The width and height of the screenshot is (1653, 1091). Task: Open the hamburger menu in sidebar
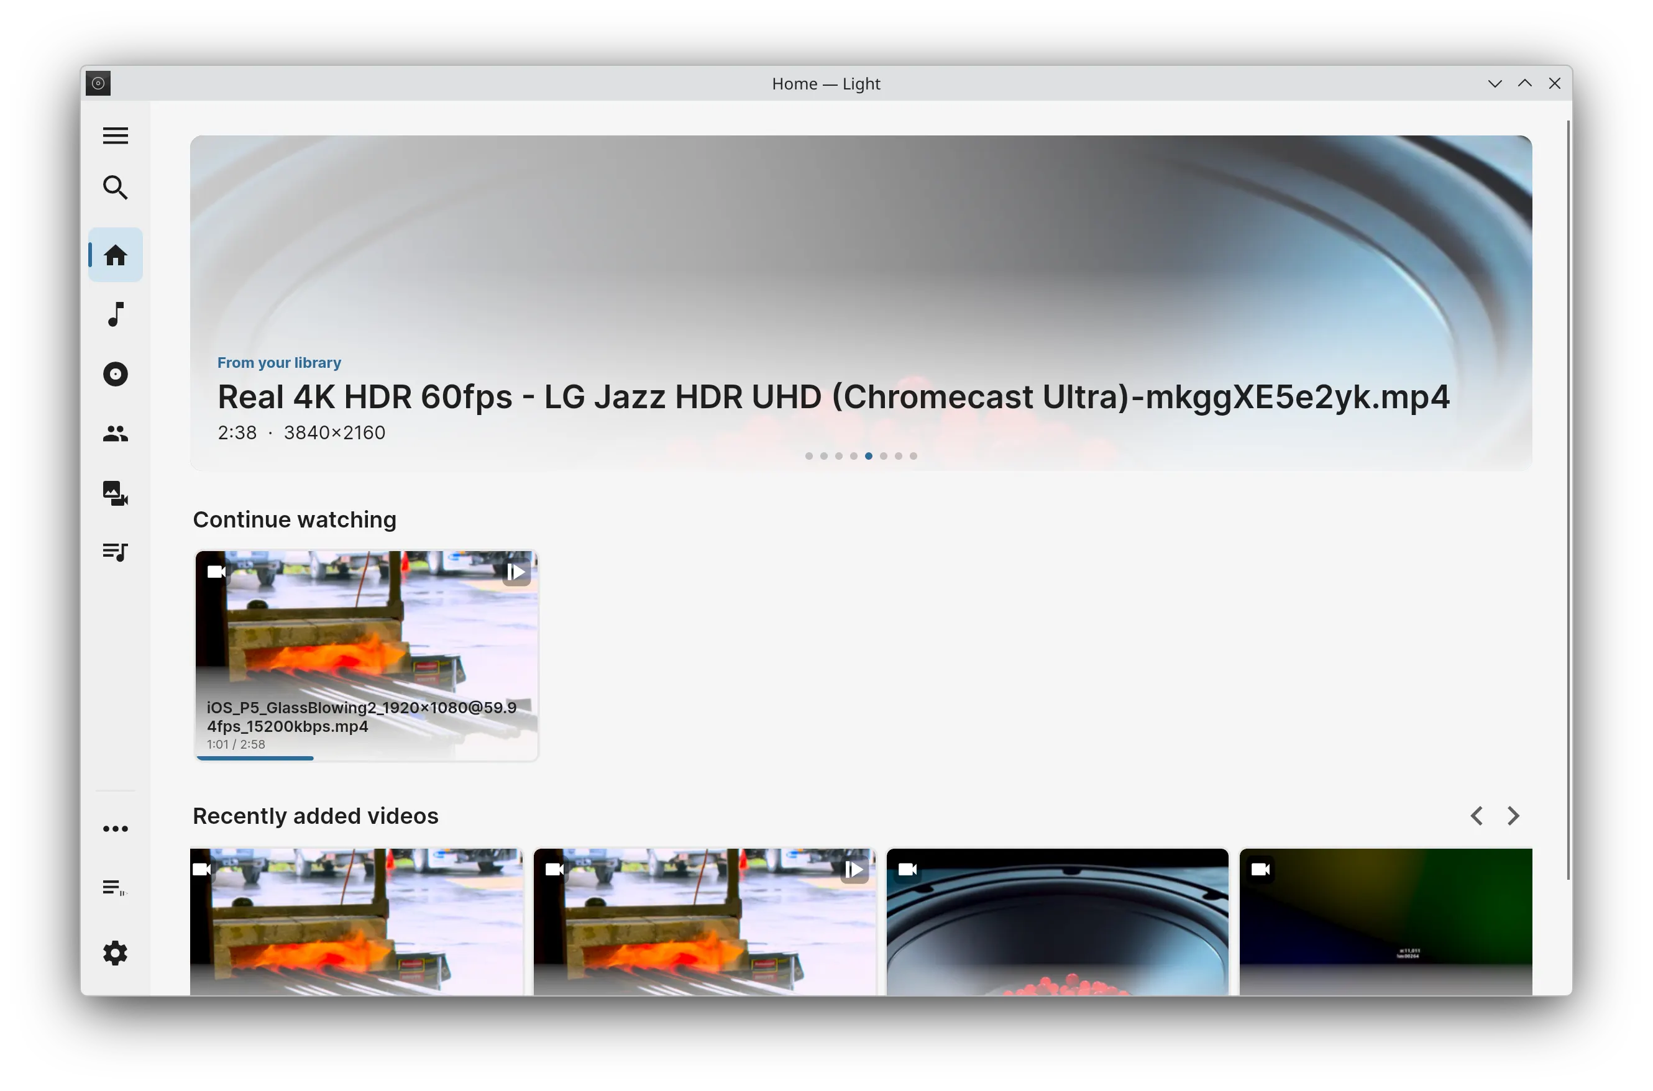[116, 135]
